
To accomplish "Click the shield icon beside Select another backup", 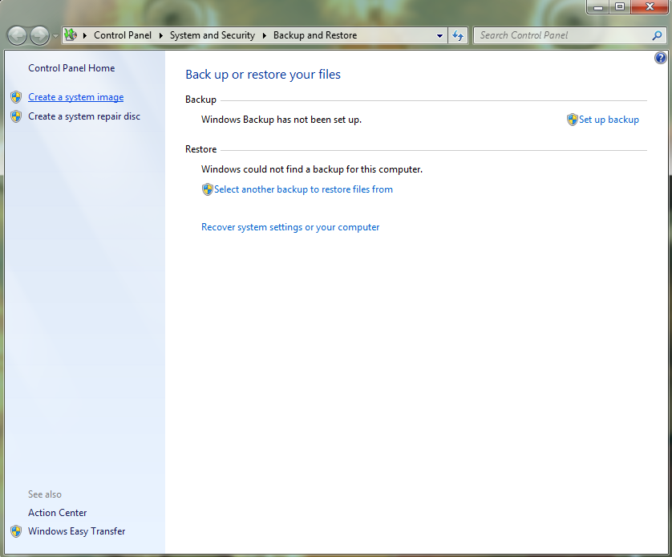I will pos(208,189).
